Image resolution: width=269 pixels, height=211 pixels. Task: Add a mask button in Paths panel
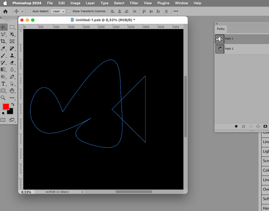[265, 126]
